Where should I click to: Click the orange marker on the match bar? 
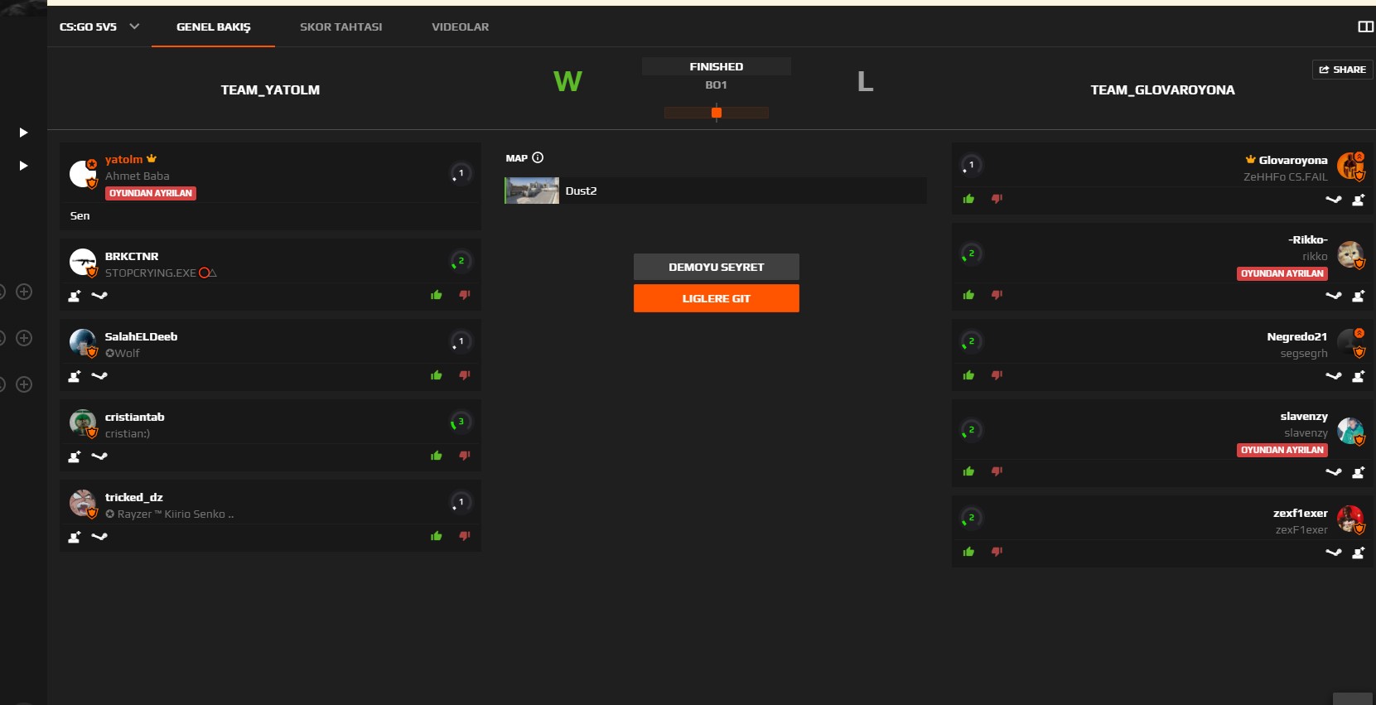click(717, 113)
